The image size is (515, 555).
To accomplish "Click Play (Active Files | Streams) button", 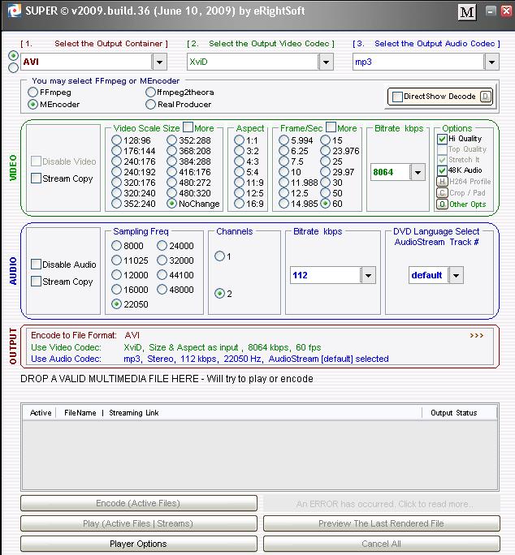I will click(139, 523).
